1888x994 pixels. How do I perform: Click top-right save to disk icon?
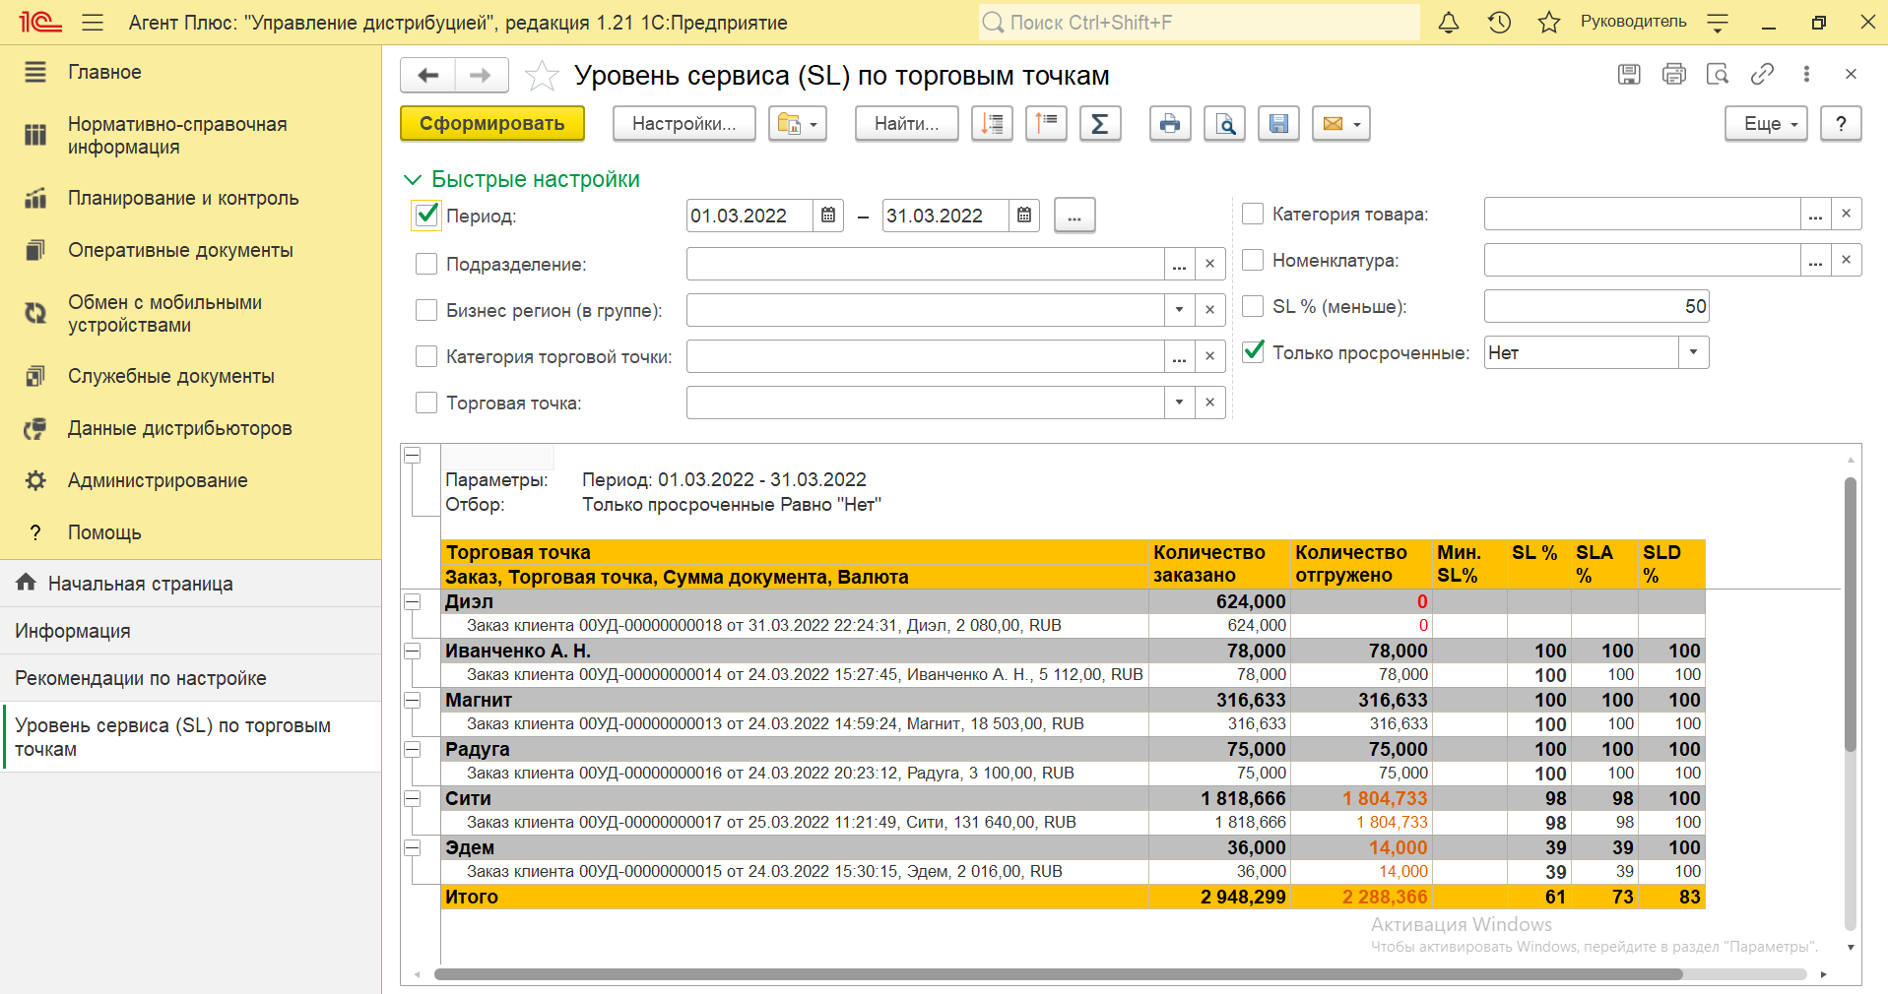[1629, 74]
